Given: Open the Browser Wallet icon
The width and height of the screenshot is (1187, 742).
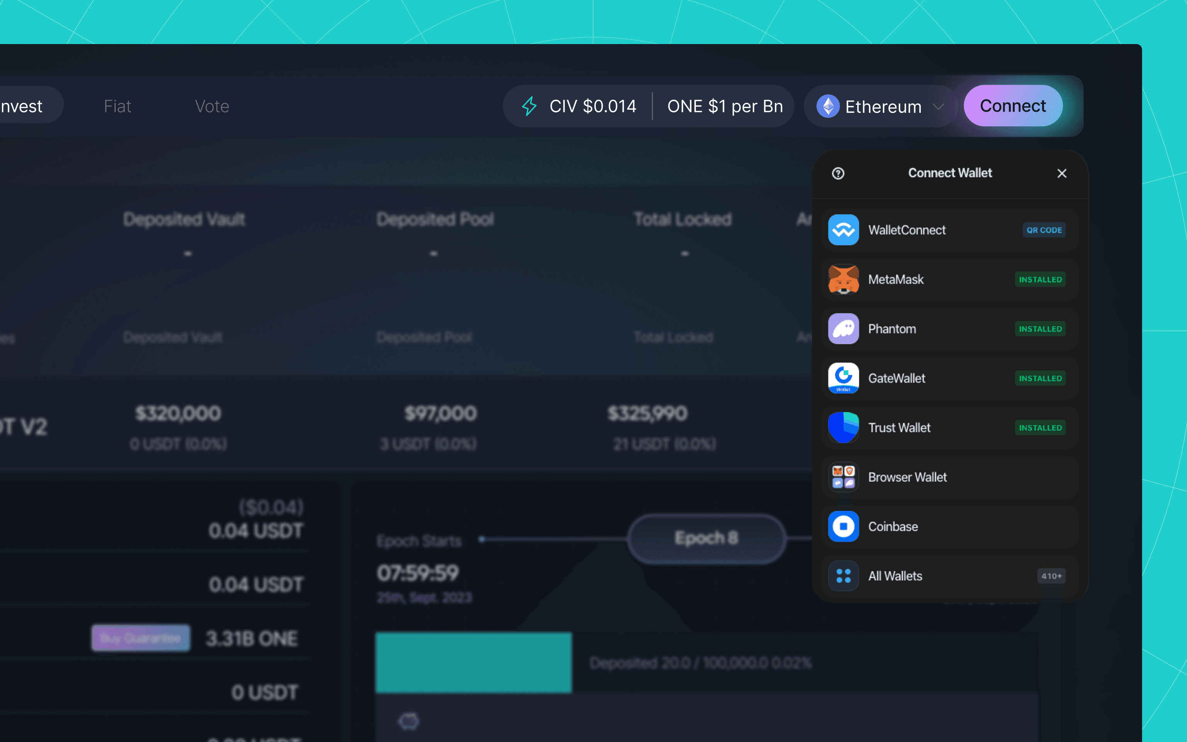Looking at the screenshot, I should [843, 477].
